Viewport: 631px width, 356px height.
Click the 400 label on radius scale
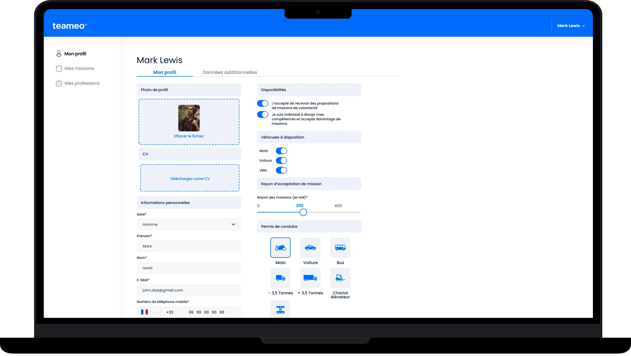coord(338,206)
